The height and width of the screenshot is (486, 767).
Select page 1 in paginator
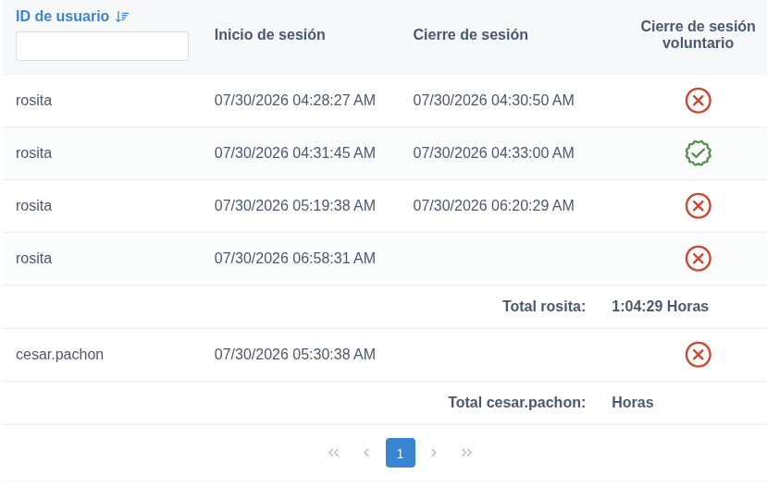tap(400, 453)
